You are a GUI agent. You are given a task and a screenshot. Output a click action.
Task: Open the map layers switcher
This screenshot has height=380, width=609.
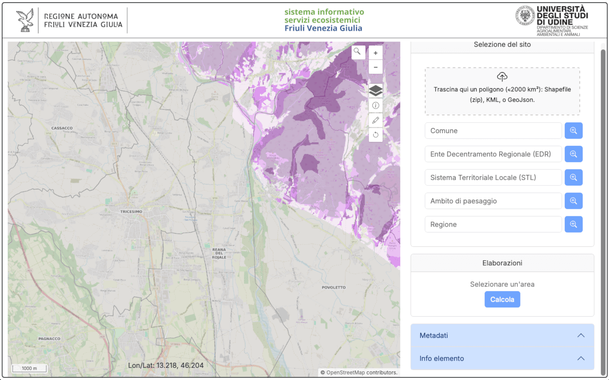tap(376, 90)
